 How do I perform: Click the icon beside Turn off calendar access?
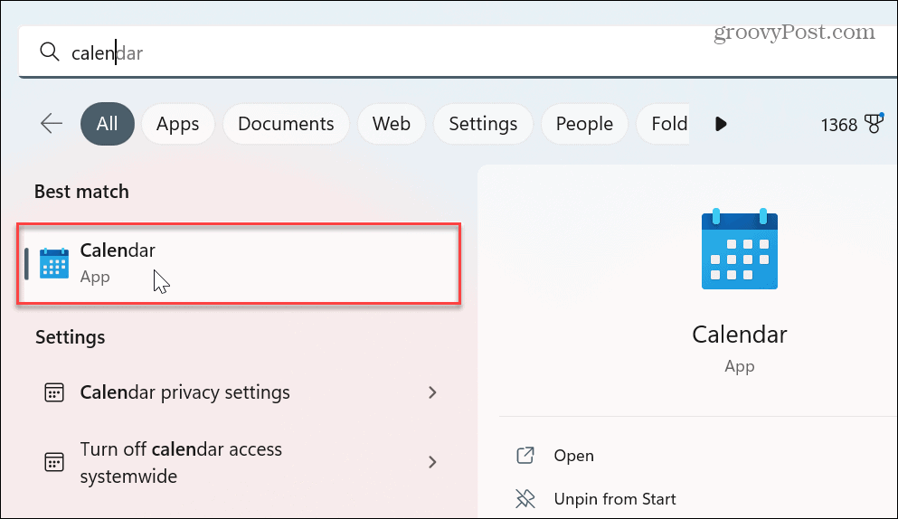(x=54, y=462)
